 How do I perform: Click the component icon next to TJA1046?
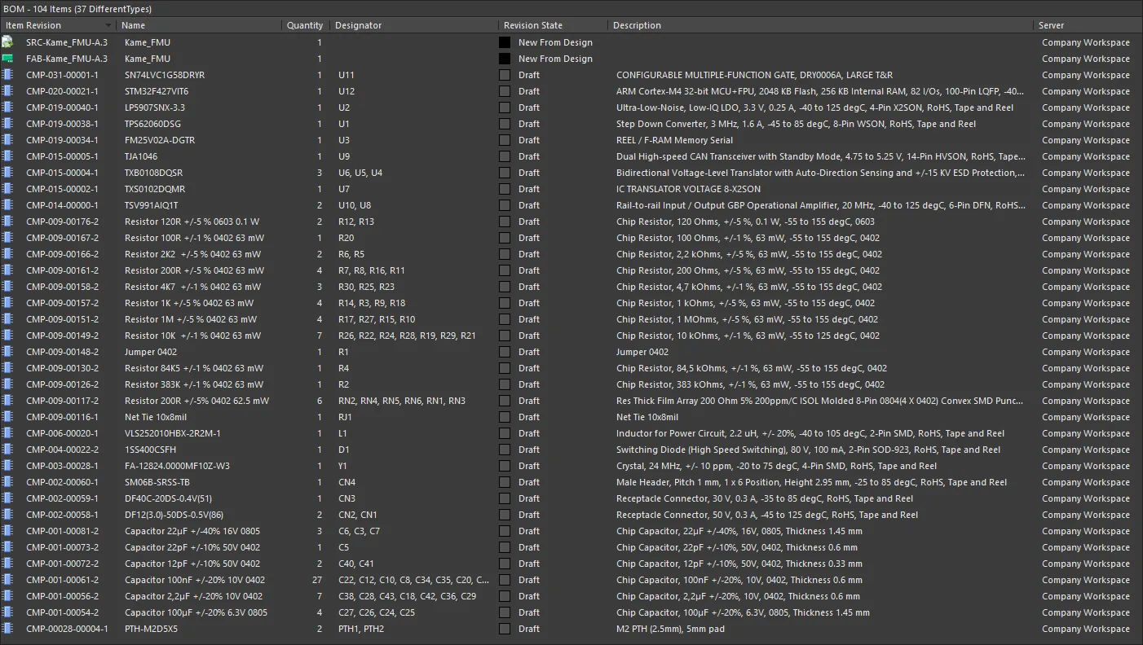(x=8, y=156)
